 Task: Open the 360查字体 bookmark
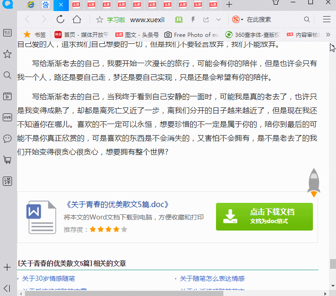point(252,35)
